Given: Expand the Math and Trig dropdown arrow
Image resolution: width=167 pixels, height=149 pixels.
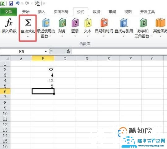Looking at the screenshot, I should [151, 36].
